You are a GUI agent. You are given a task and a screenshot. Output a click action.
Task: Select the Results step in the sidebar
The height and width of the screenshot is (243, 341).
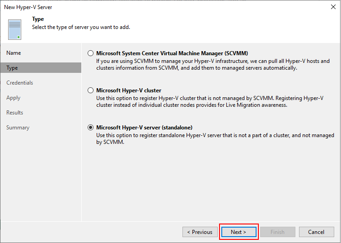14,113
